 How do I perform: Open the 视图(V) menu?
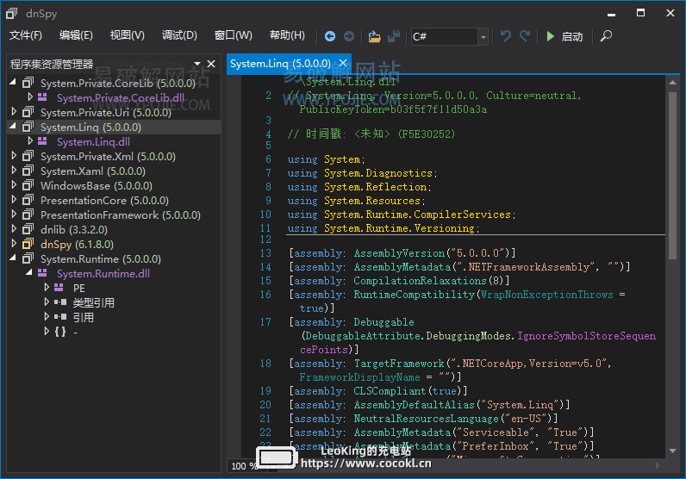(128, 35)
